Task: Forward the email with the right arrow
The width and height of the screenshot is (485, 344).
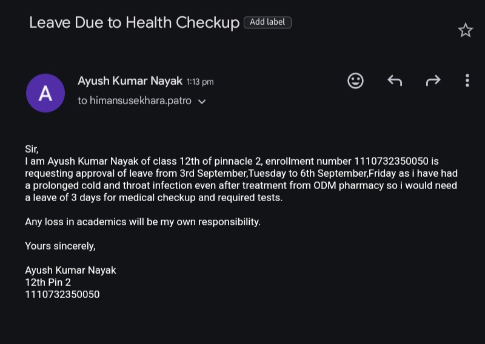Action: 433,81
